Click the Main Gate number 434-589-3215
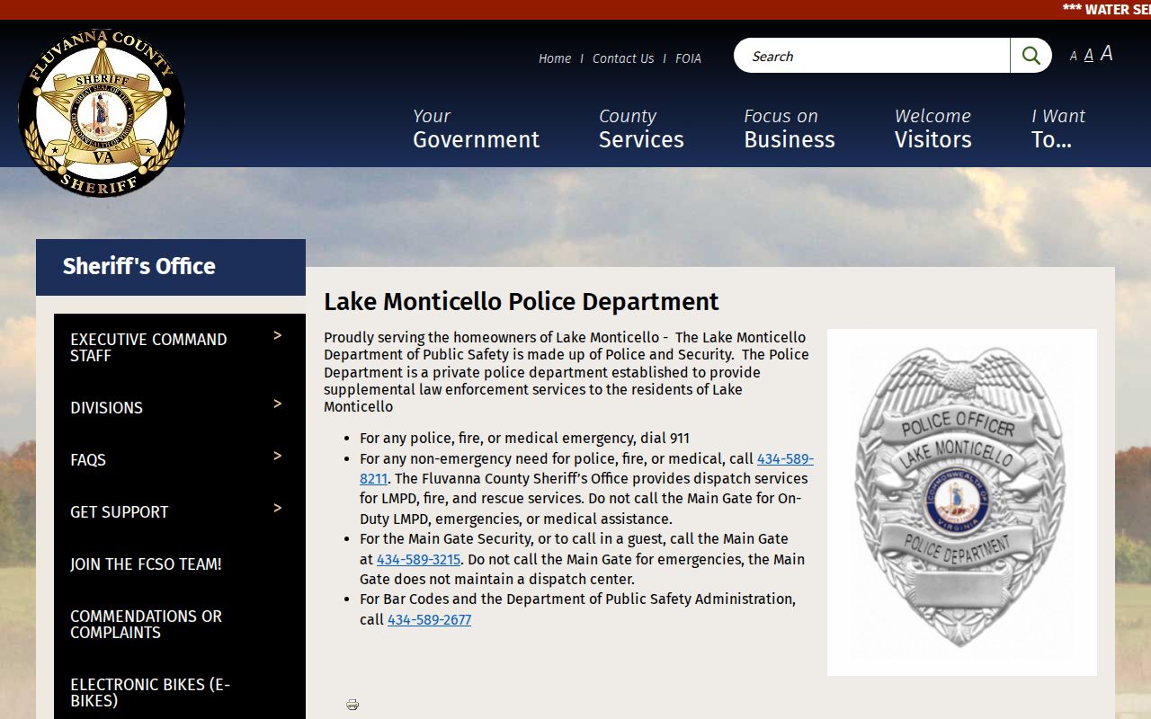Image resolution: width=1151 pixels, height=719 pixels. point(418,559)
